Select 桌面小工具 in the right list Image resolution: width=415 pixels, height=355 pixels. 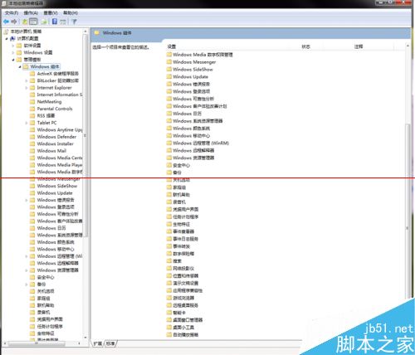[x=183, y=328]
